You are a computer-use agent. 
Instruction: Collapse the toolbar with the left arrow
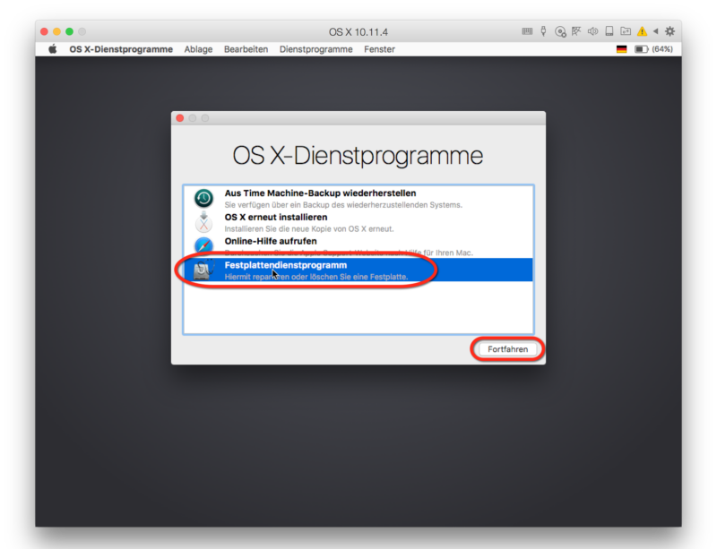click(656, 31)
